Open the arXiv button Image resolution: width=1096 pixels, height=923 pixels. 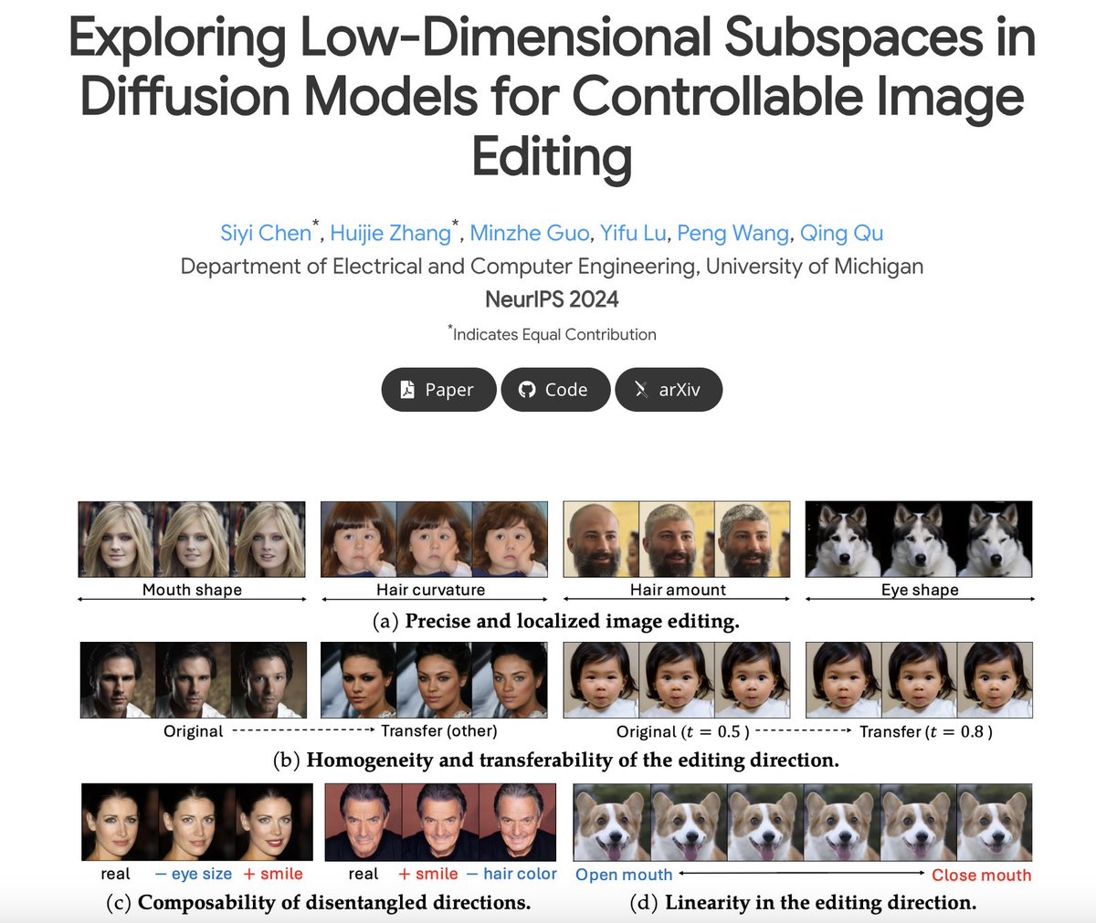(669, 390)
